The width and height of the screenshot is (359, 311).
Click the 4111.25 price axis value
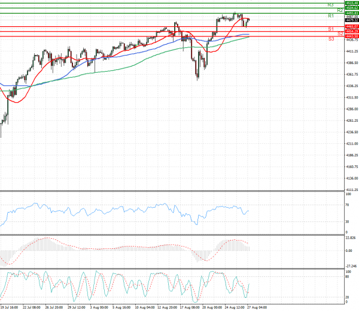click(x=352, y=190)
